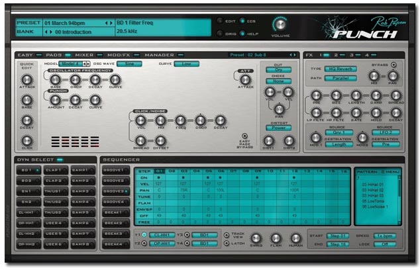The width and height of the screenshot is (420, 270).
Task: Go to previous preset with left arrow beside '01 March 94bpm'
Action: click(106, 23)
